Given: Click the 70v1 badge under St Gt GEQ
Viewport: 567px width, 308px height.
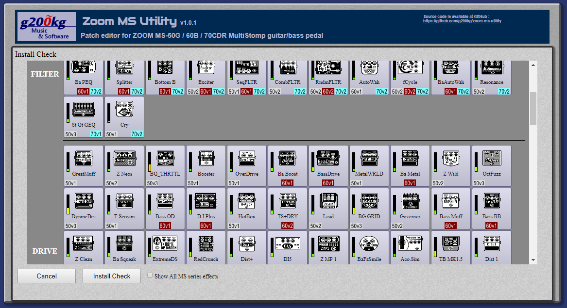Looking at the screenshot, I should [96, 134].
